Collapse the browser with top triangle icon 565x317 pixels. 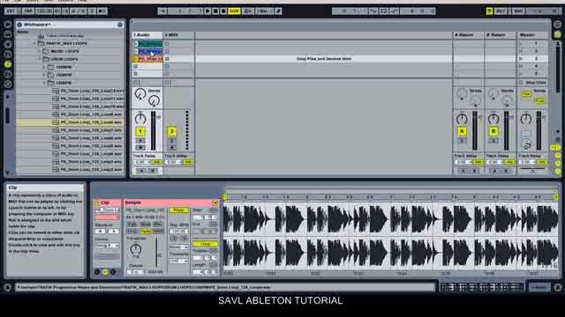pyautogui.click(x=8, y=25)
